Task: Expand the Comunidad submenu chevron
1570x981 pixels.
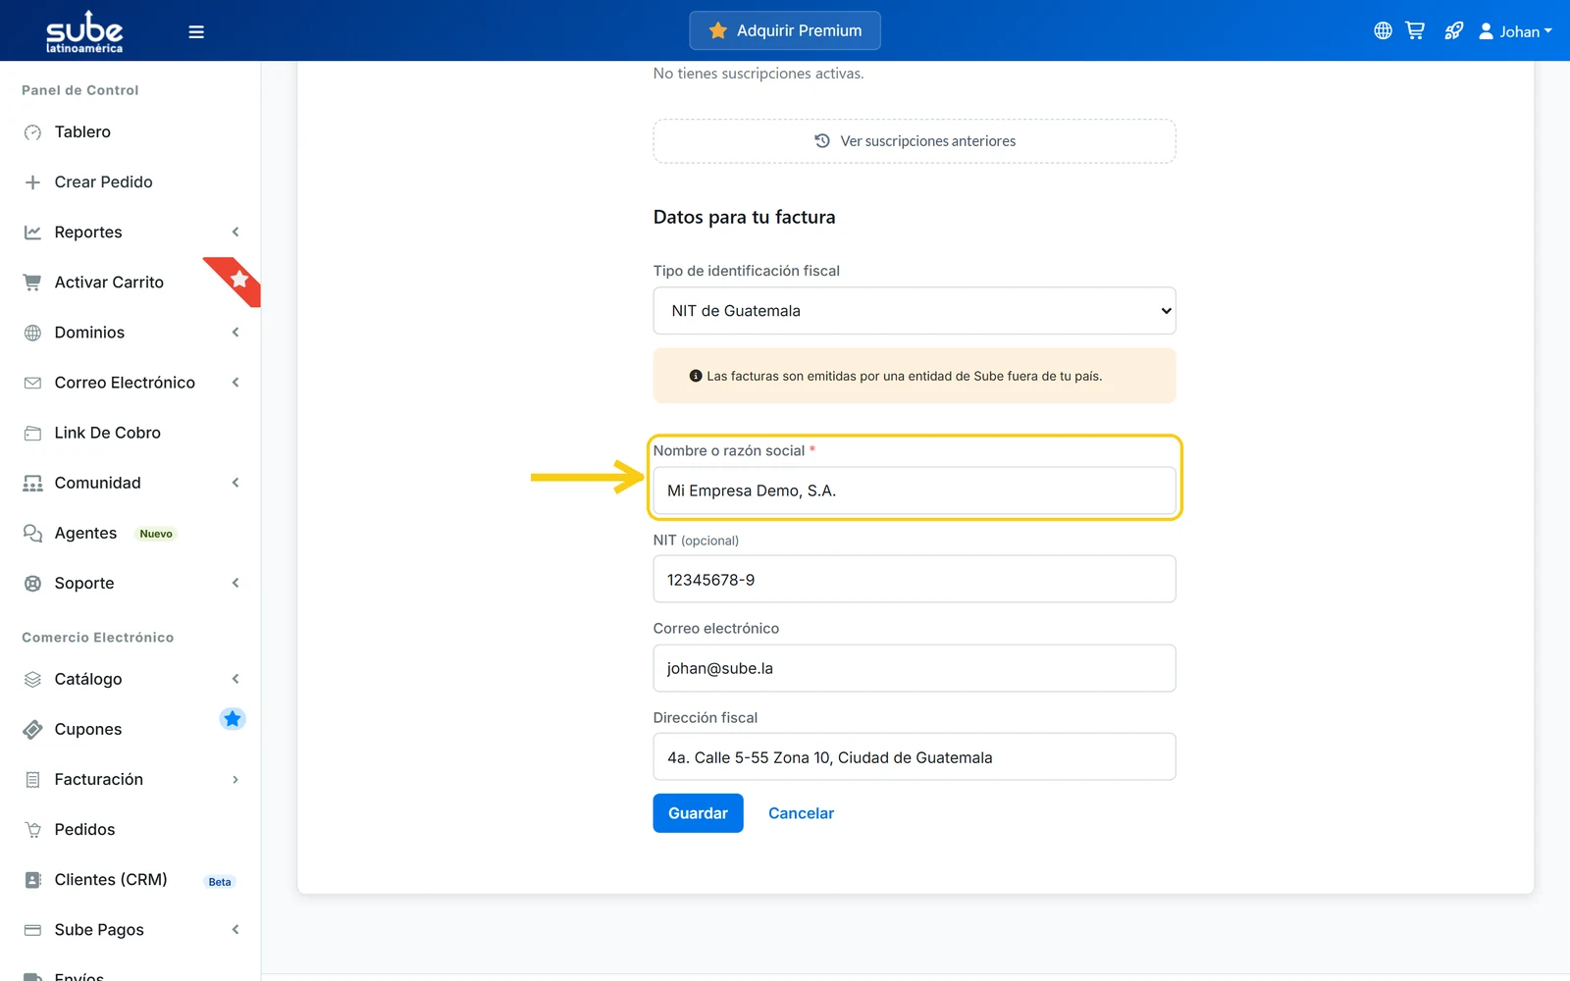Action: [x=235, y=483]
